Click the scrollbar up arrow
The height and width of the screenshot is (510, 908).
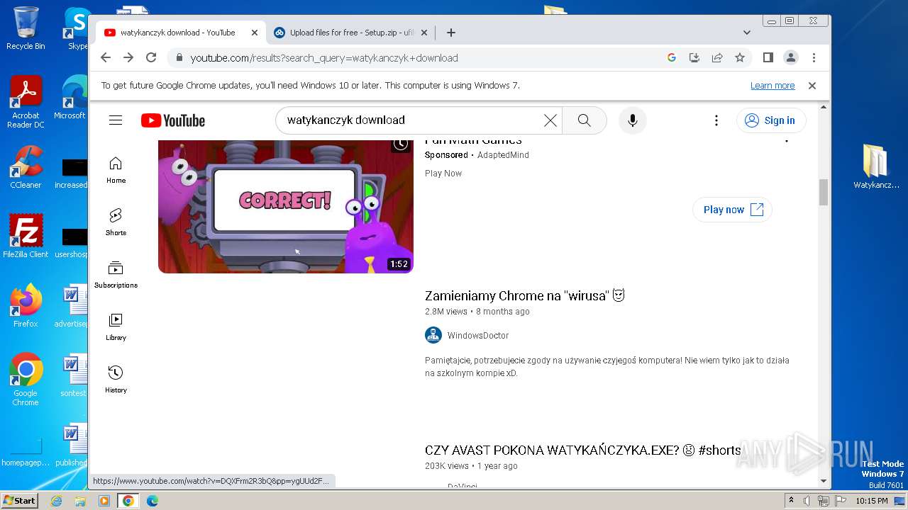point(824,108)
